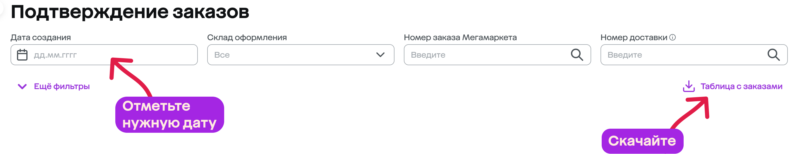
Task: Click the download icon next to Таблица с заказами
Action: tap(689, 86)
